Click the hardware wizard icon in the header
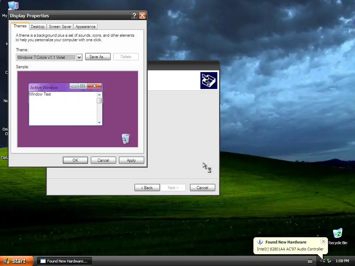The height and width of the screenshot is (266, 355). tap(209, 80)
